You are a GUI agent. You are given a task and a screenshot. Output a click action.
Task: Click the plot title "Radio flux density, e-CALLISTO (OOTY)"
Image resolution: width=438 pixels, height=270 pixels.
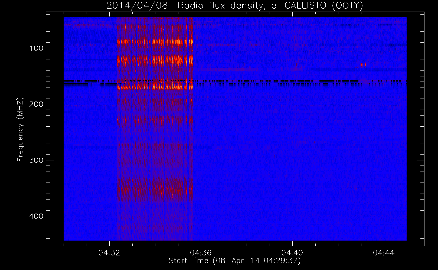click(x=270, y=5)
